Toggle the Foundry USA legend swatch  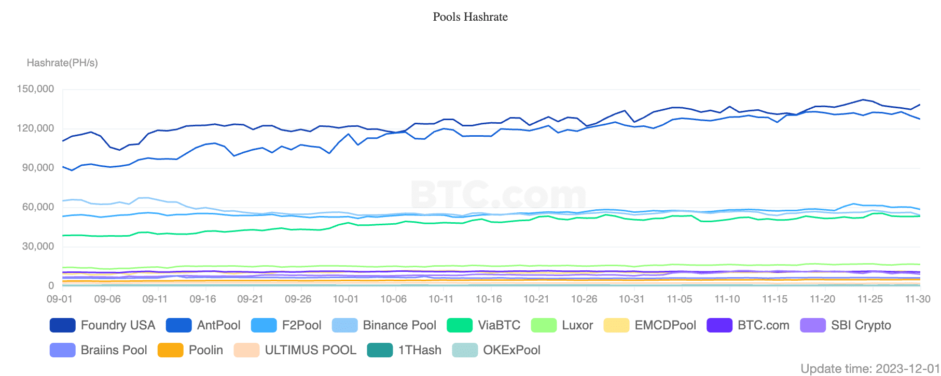click(63, 325)
